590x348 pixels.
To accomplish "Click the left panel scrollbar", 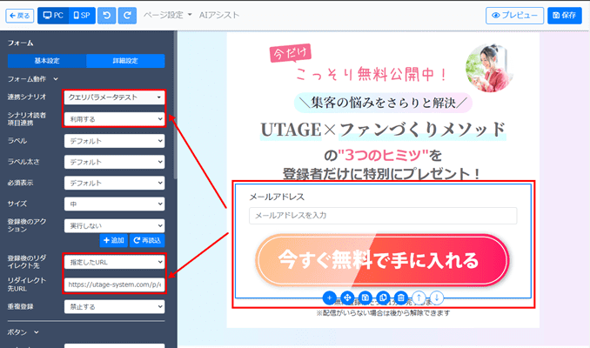I will tap(175, 105).
